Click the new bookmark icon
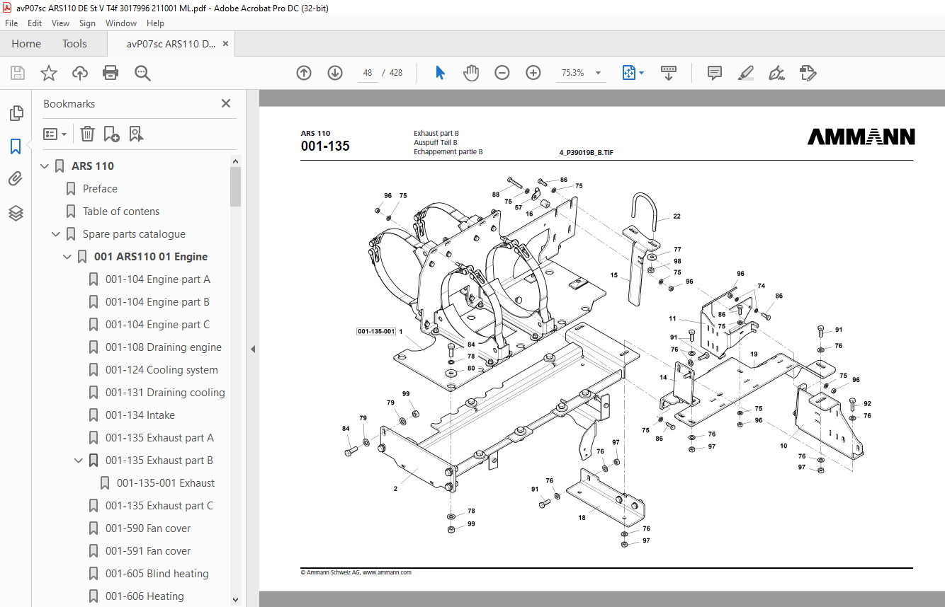Viewport: 945px width, 607px height. coord(111,134)
